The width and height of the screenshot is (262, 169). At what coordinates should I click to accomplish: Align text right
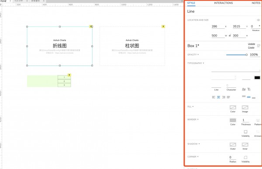click(x=224, y=97)
